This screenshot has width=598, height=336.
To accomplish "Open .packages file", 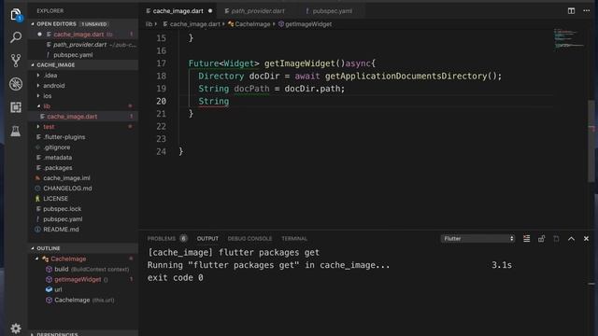I will pyautogui.click(x=58, y=168).
